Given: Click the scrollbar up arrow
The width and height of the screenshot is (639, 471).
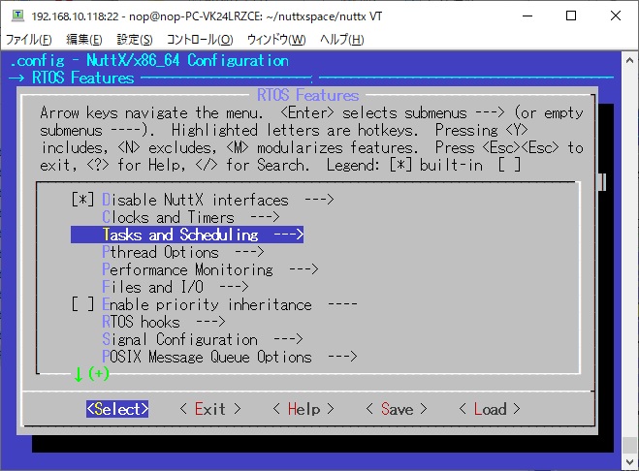Looking at the screenshot, I should pyautogui.click(x=629, y=60).
